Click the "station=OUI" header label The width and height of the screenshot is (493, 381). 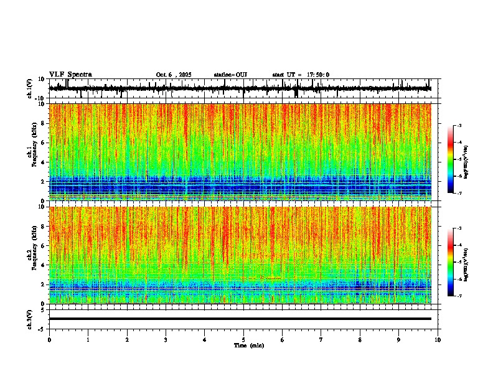(230, 75)
